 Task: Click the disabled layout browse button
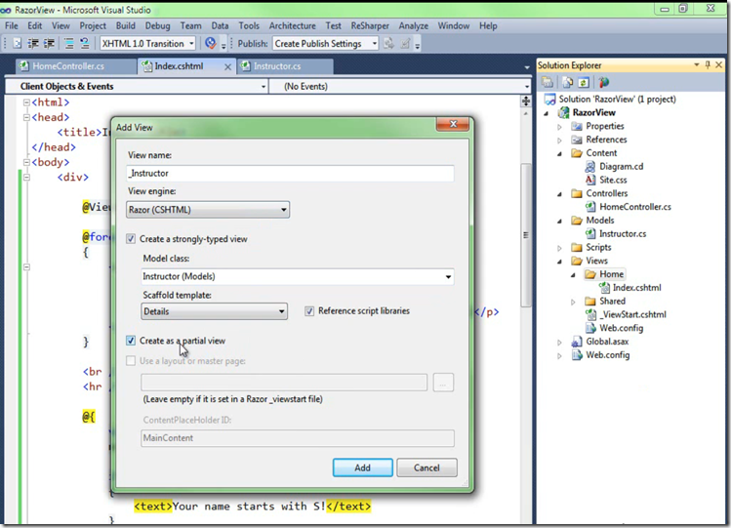tap(443, 383)
